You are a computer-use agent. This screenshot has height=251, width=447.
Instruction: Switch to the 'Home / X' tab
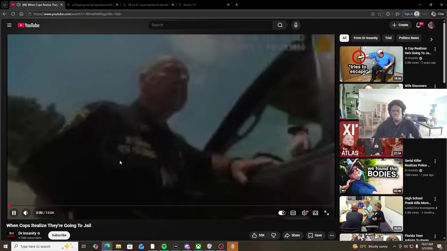pyautogui.click(x=204, y=5)
